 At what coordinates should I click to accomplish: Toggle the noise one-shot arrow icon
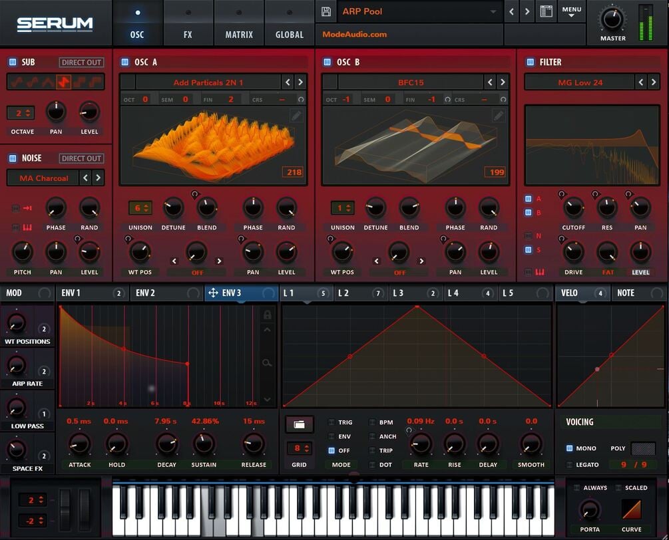click(x=27, y=208)
